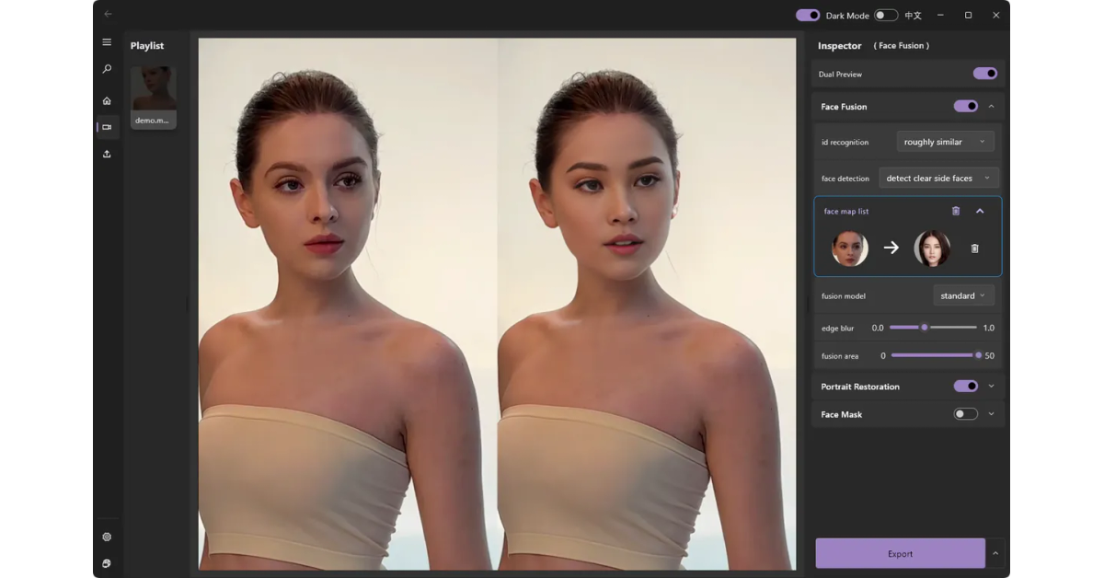Adjust the edge blur slider
This screenshot has width=1104, height=578.
click(x=933, y=327)
